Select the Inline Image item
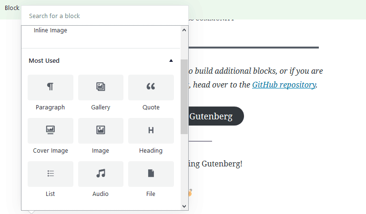 pos(51,30)
